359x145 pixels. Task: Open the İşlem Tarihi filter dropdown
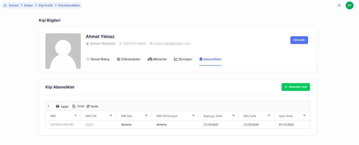coord(304,116)
